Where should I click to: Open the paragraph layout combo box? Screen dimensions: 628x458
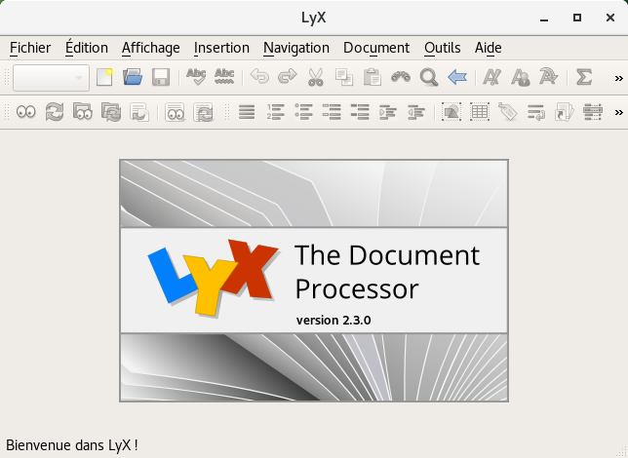(51, 78)
